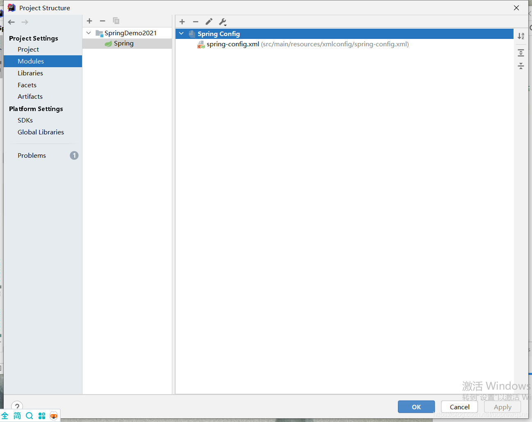
Task: Remove the selected Spring context
Action: click(196, 22)
